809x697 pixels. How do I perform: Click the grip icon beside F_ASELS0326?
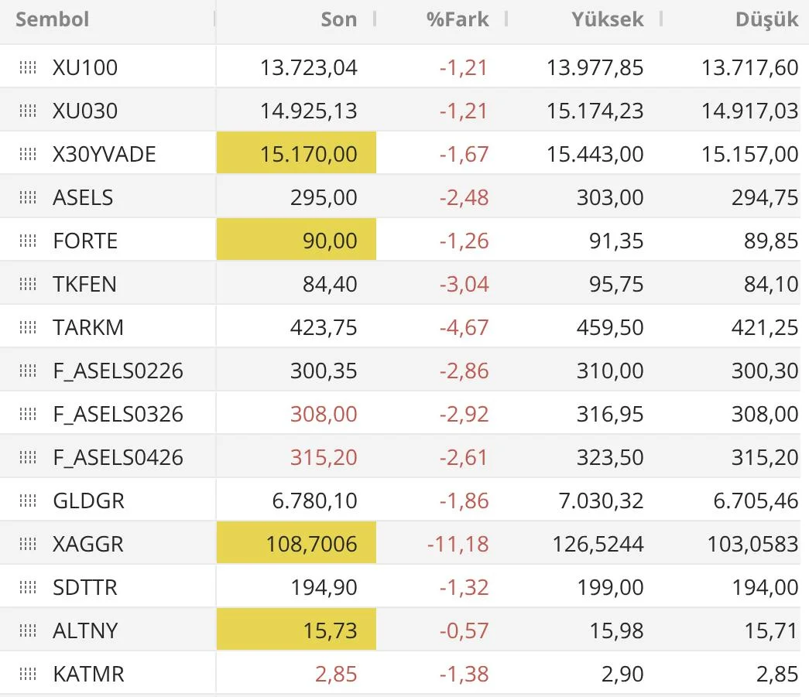[28, 414]
